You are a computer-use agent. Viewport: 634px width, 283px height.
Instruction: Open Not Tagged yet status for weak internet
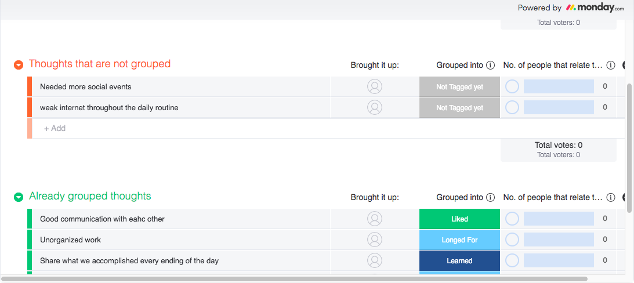(x=459, y=107)
